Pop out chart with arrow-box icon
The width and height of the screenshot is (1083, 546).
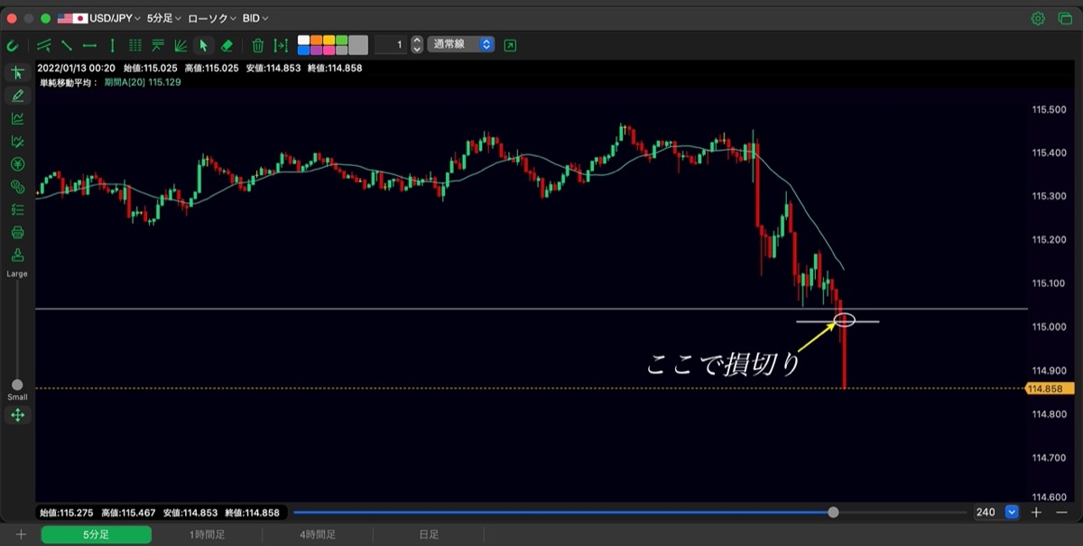coord(511,45)
